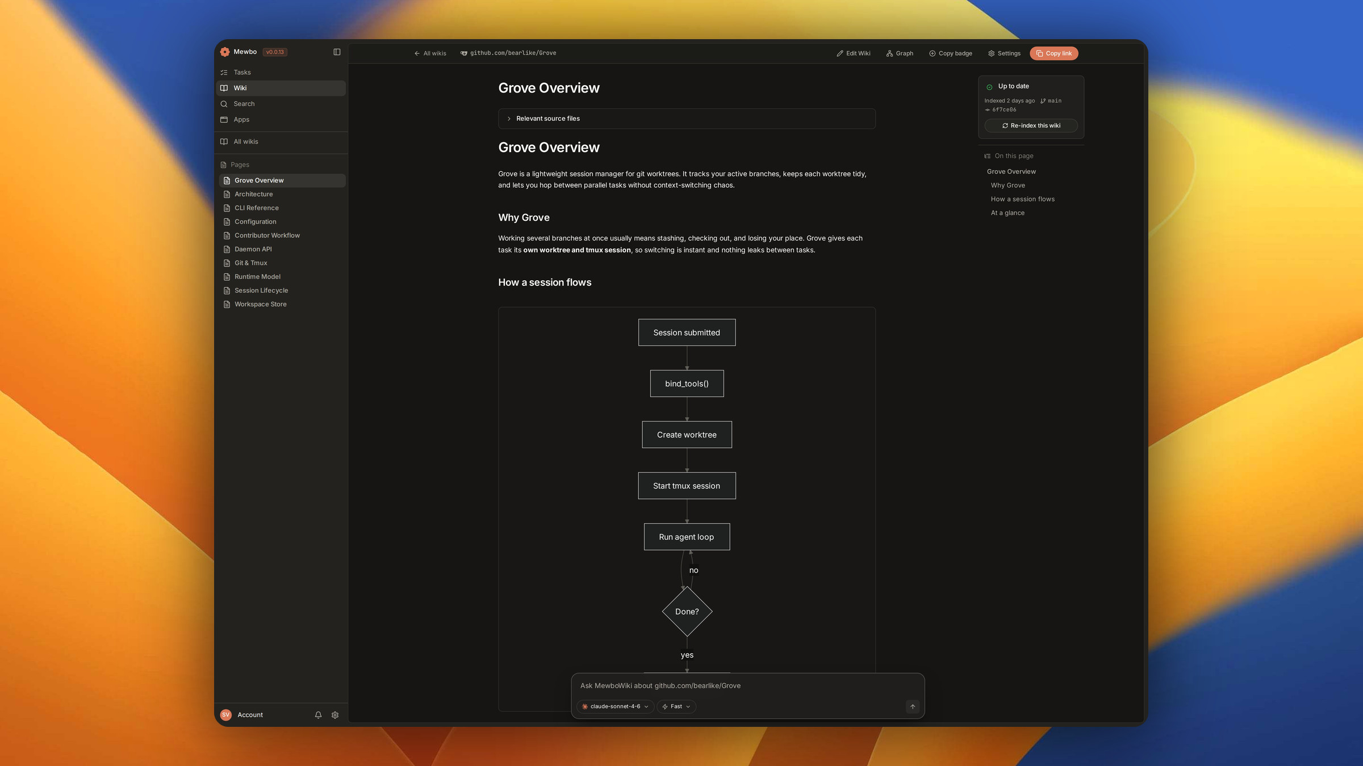Viewport: 1363px width, 766px height.
Task: Click Copy badge button
Action: click(951, 53)
